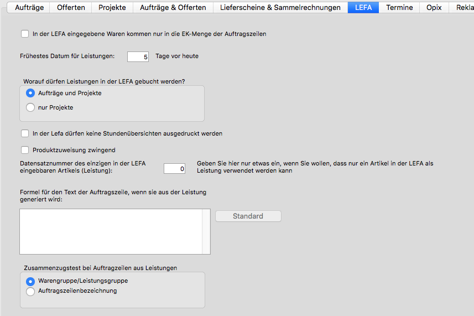Go to Lieferscheine & Sammelrechnungen tab
The image size is (474, 316).
pos(280,7)
